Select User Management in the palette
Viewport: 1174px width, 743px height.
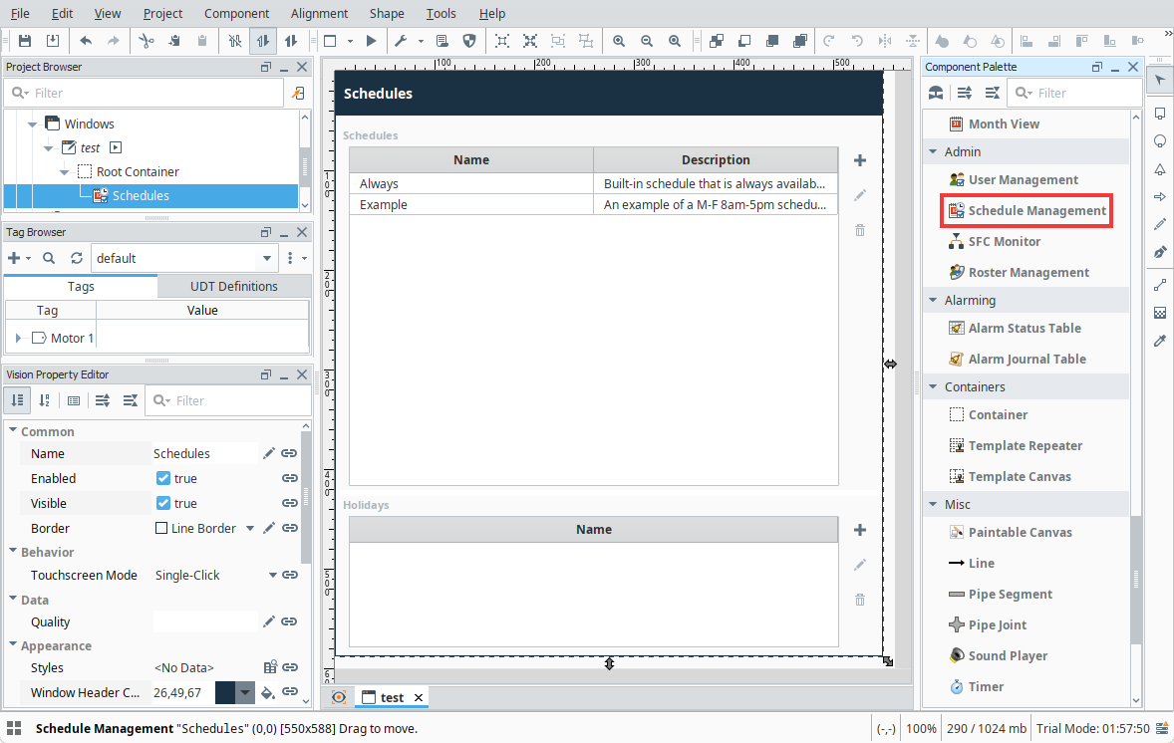1015,179
